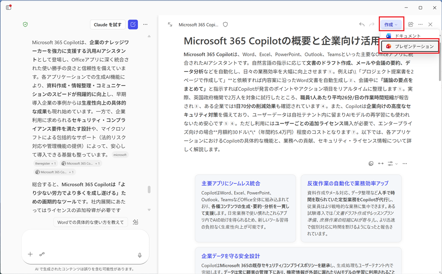This screenshot has height=274, width=442.
Task: Click the share icon next to 作成
Action: (x=411, y=25)
